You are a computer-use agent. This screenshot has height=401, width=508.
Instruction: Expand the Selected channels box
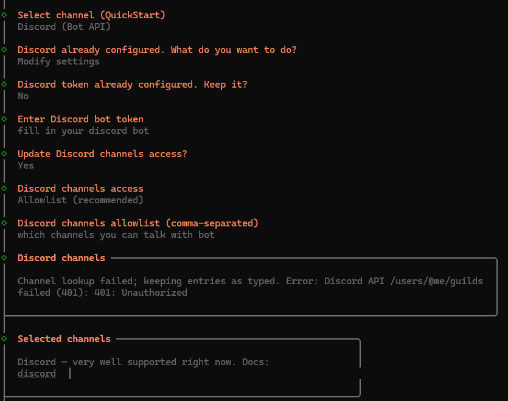[64, 338]
